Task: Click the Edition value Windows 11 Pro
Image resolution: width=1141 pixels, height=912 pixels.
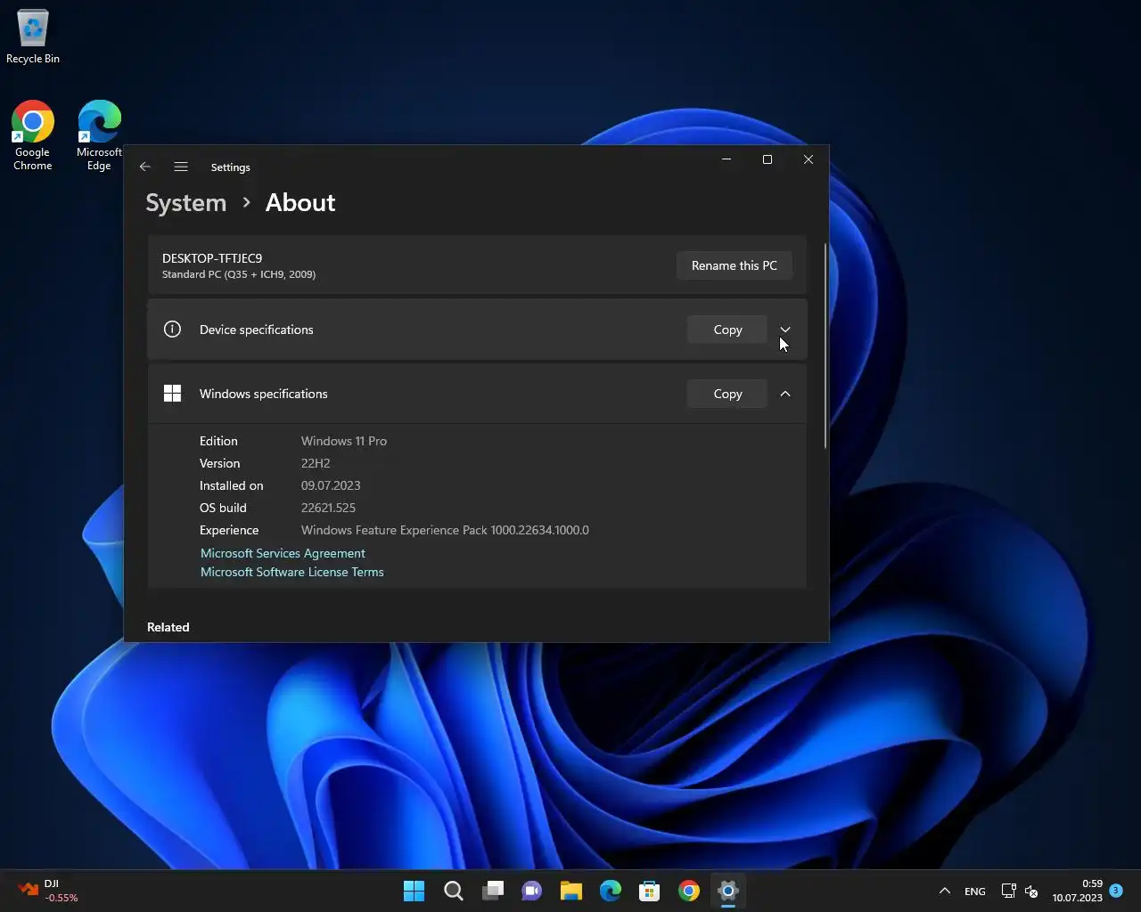Action: click(x=344, y=441)
